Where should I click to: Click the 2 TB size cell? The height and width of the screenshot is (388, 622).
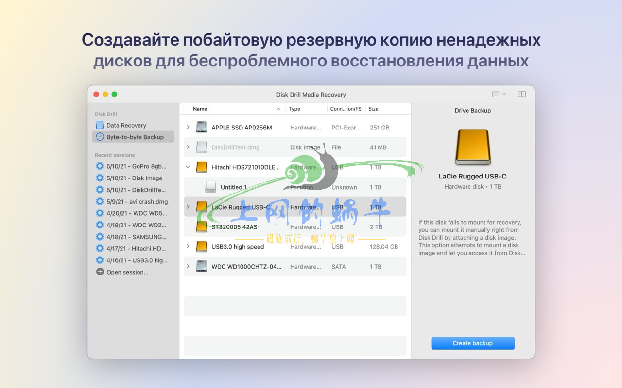point(376,227)
